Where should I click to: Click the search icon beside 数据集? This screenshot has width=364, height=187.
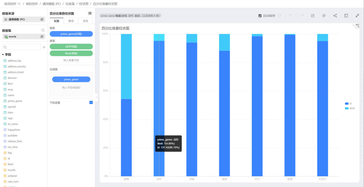coord(43,30)
